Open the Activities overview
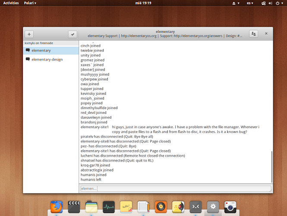 point(11,3)
